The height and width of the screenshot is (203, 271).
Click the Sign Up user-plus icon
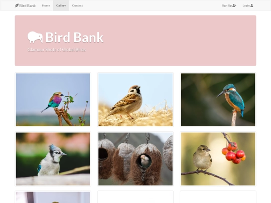pyautogui.click(x=234, y=6)
